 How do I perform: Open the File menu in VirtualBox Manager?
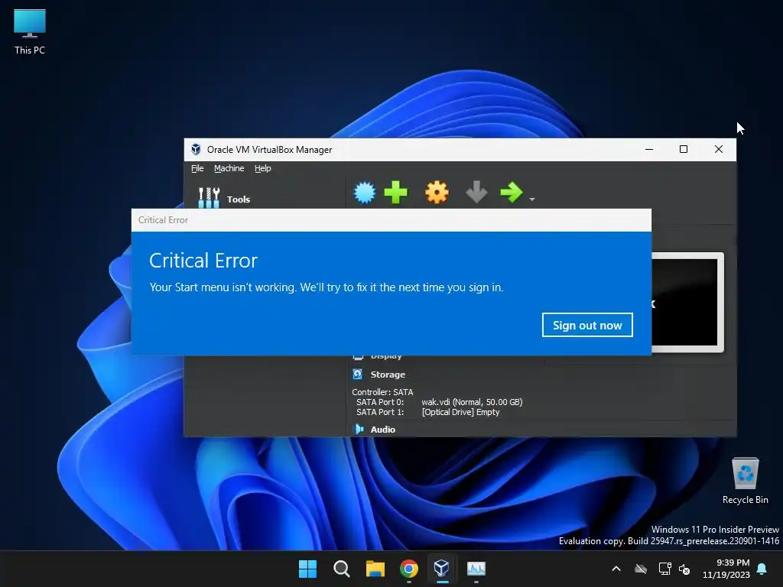[x=197, y=168]
